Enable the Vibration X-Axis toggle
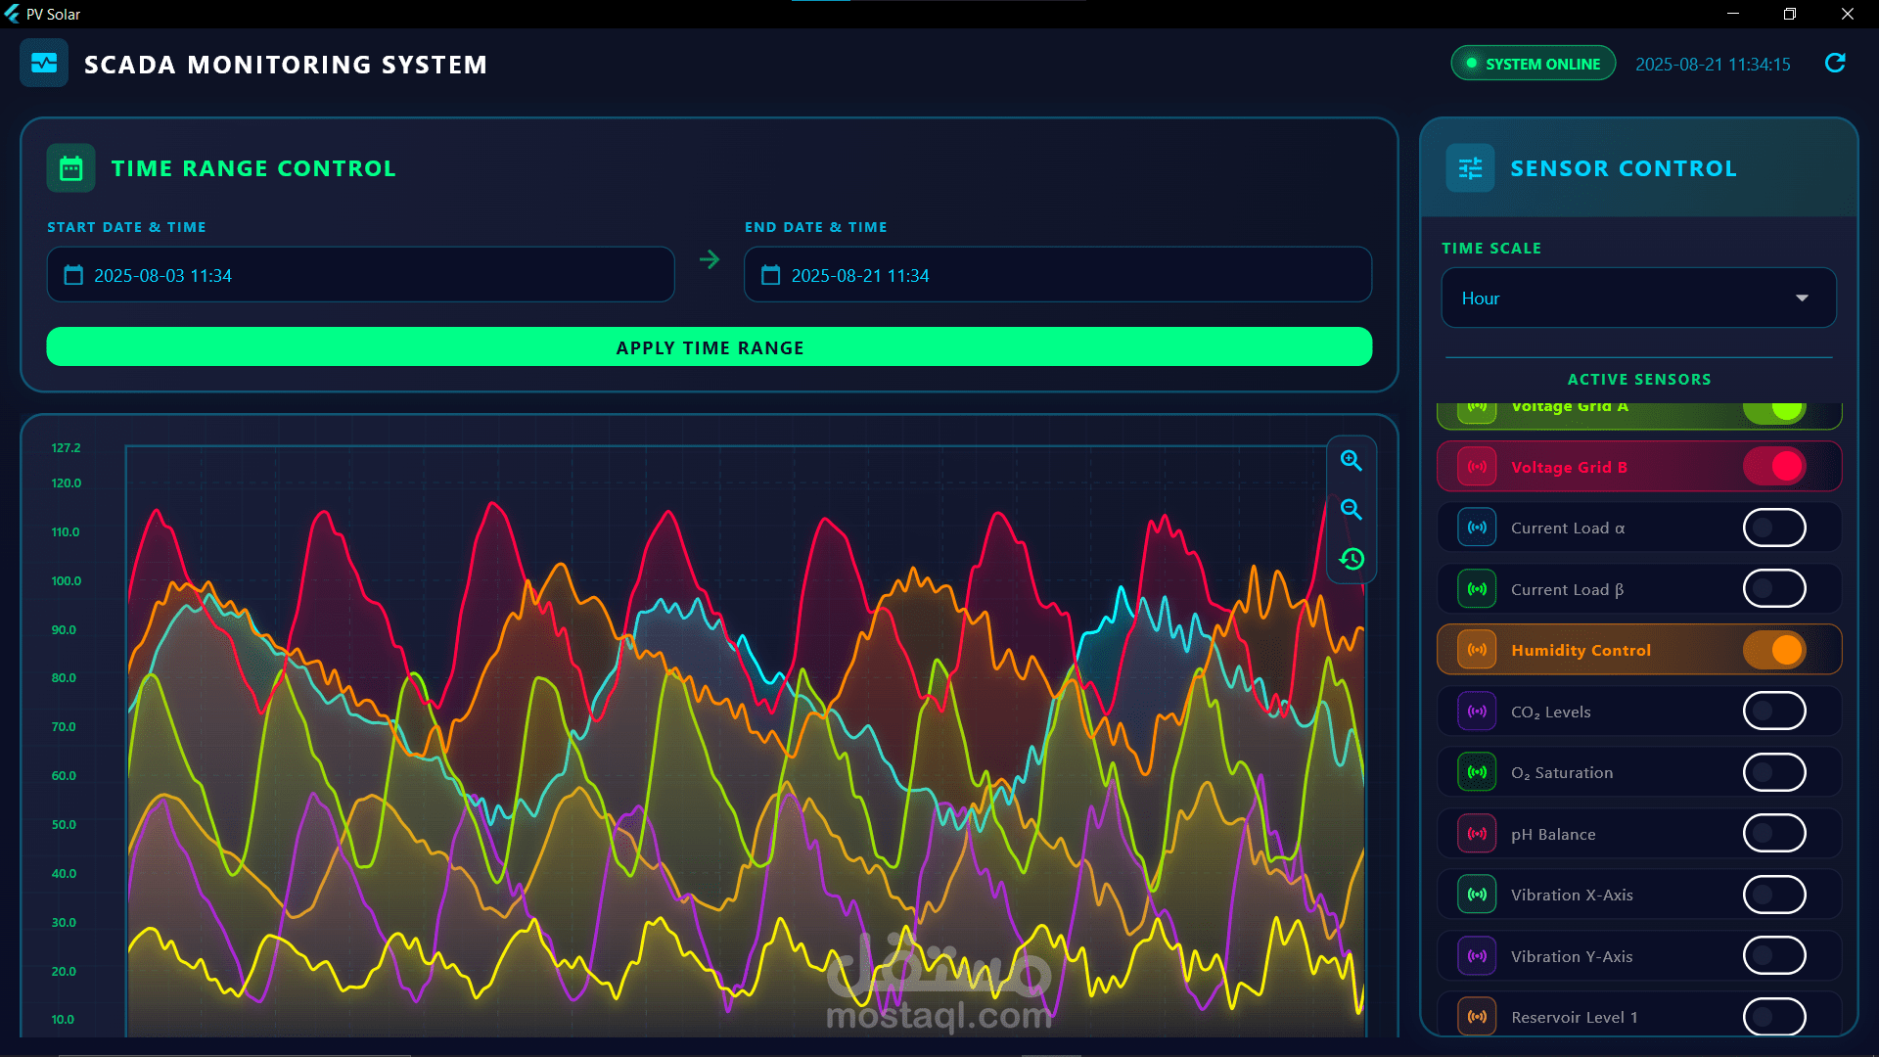Viewport: 1879px width, 1057px height. click(x=1773, y=895)
